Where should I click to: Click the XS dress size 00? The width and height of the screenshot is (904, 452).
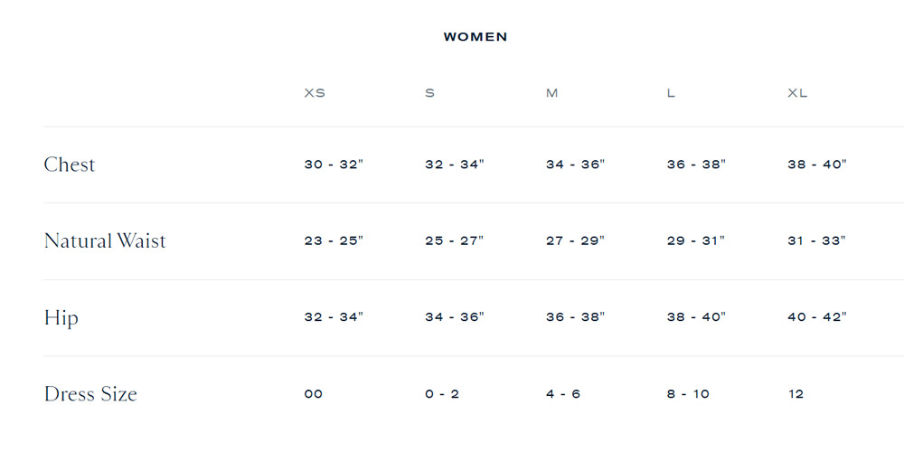(x=314, y=394)
